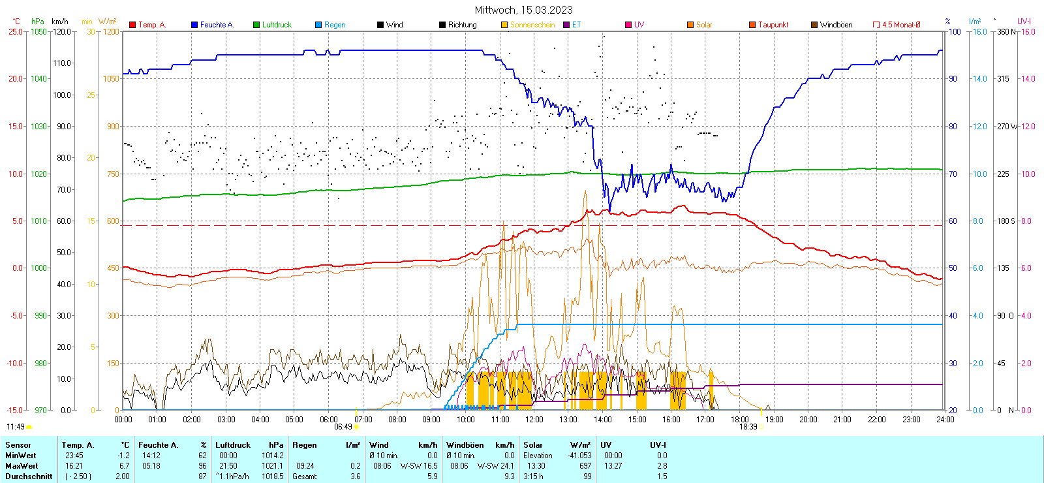Screen dimensions: 1044x483
Task: Click the Taupunkt legend label
Action: [773, 25]
